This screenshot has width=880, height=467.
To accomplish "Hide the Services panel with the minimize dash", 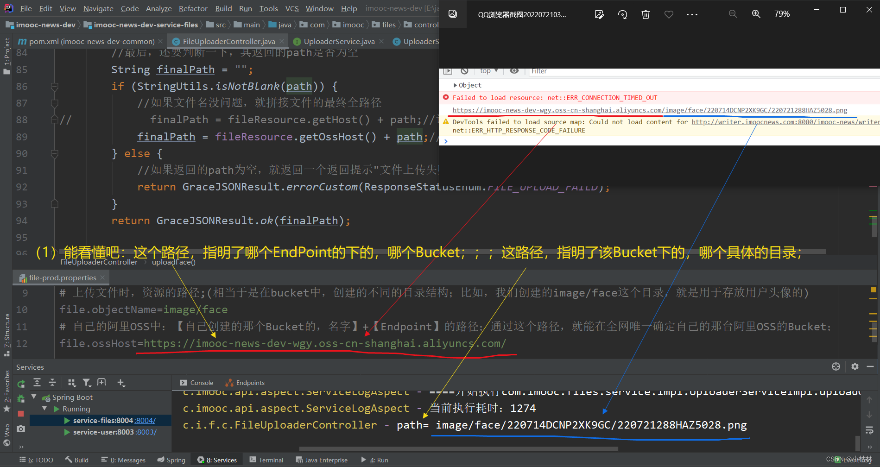I will (870, 366).
